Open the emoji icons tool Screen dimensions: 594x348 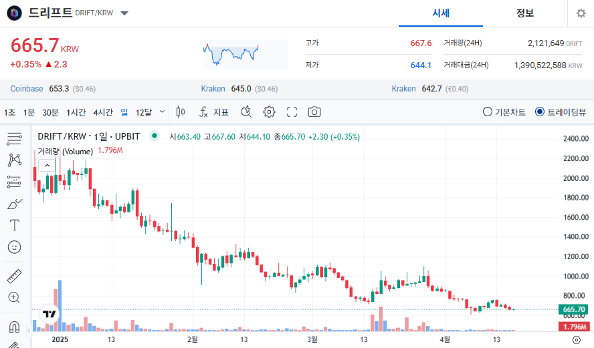(15, 247)
